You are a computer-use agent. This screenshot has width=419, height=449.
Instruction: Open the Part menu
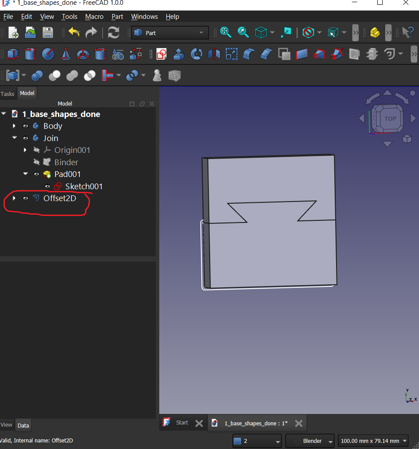point(117,17)
